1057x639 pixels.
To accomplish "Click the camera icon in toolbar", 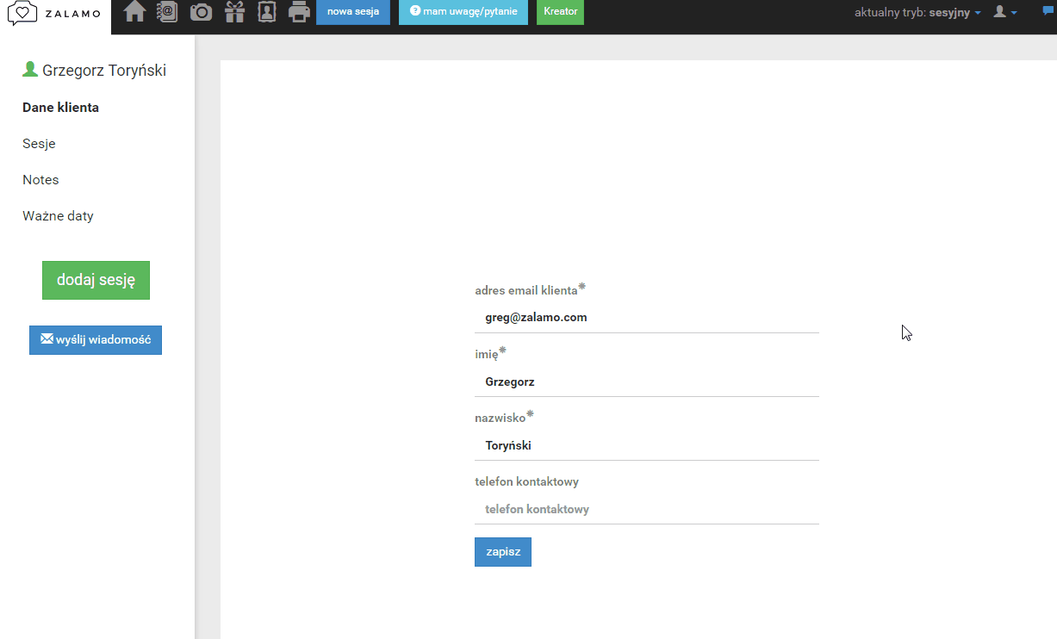I will [201, 12].
